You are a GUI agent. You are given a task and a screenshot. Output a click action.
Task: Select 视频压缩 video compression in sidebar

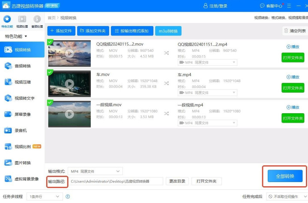(22, 82)
